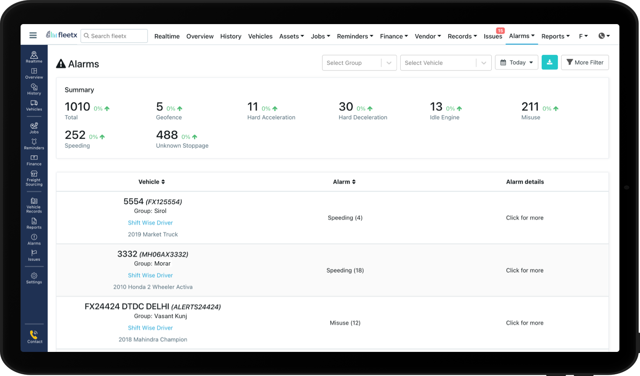The height and width of the screenshot is (376, 640).
Task: Click Speeding (18) alarm cell
Action: tap(345, 270)
